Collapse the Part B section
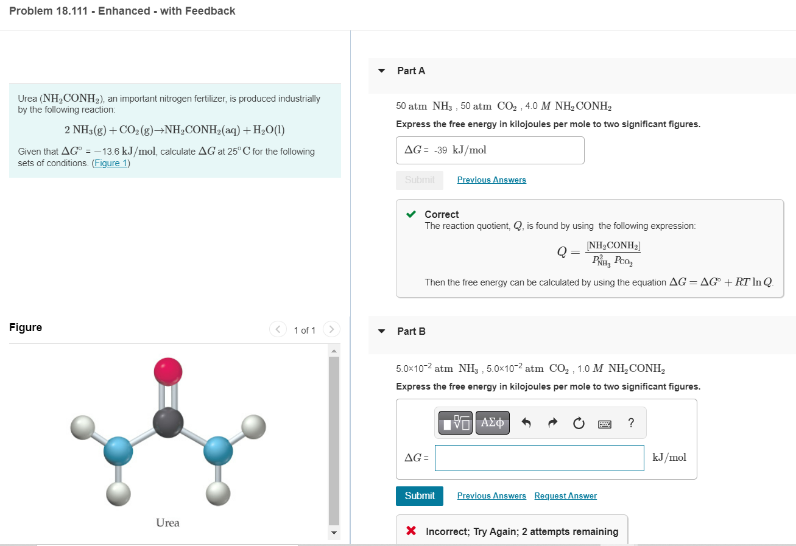 click(382, 332)
